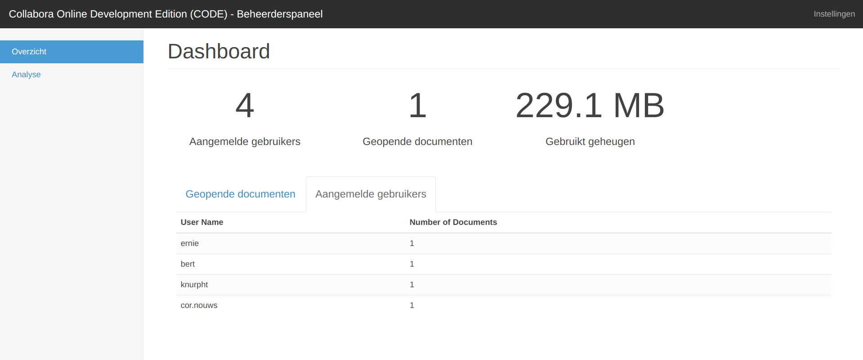The image size is (863, 360).
Task: Click the Gebruikt geheugen label
Action: pos(590,141)
